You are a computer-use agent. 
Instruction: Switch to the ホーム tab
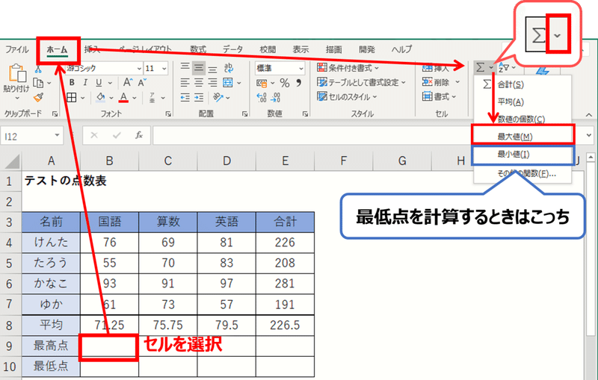click(x=58, y=49)
